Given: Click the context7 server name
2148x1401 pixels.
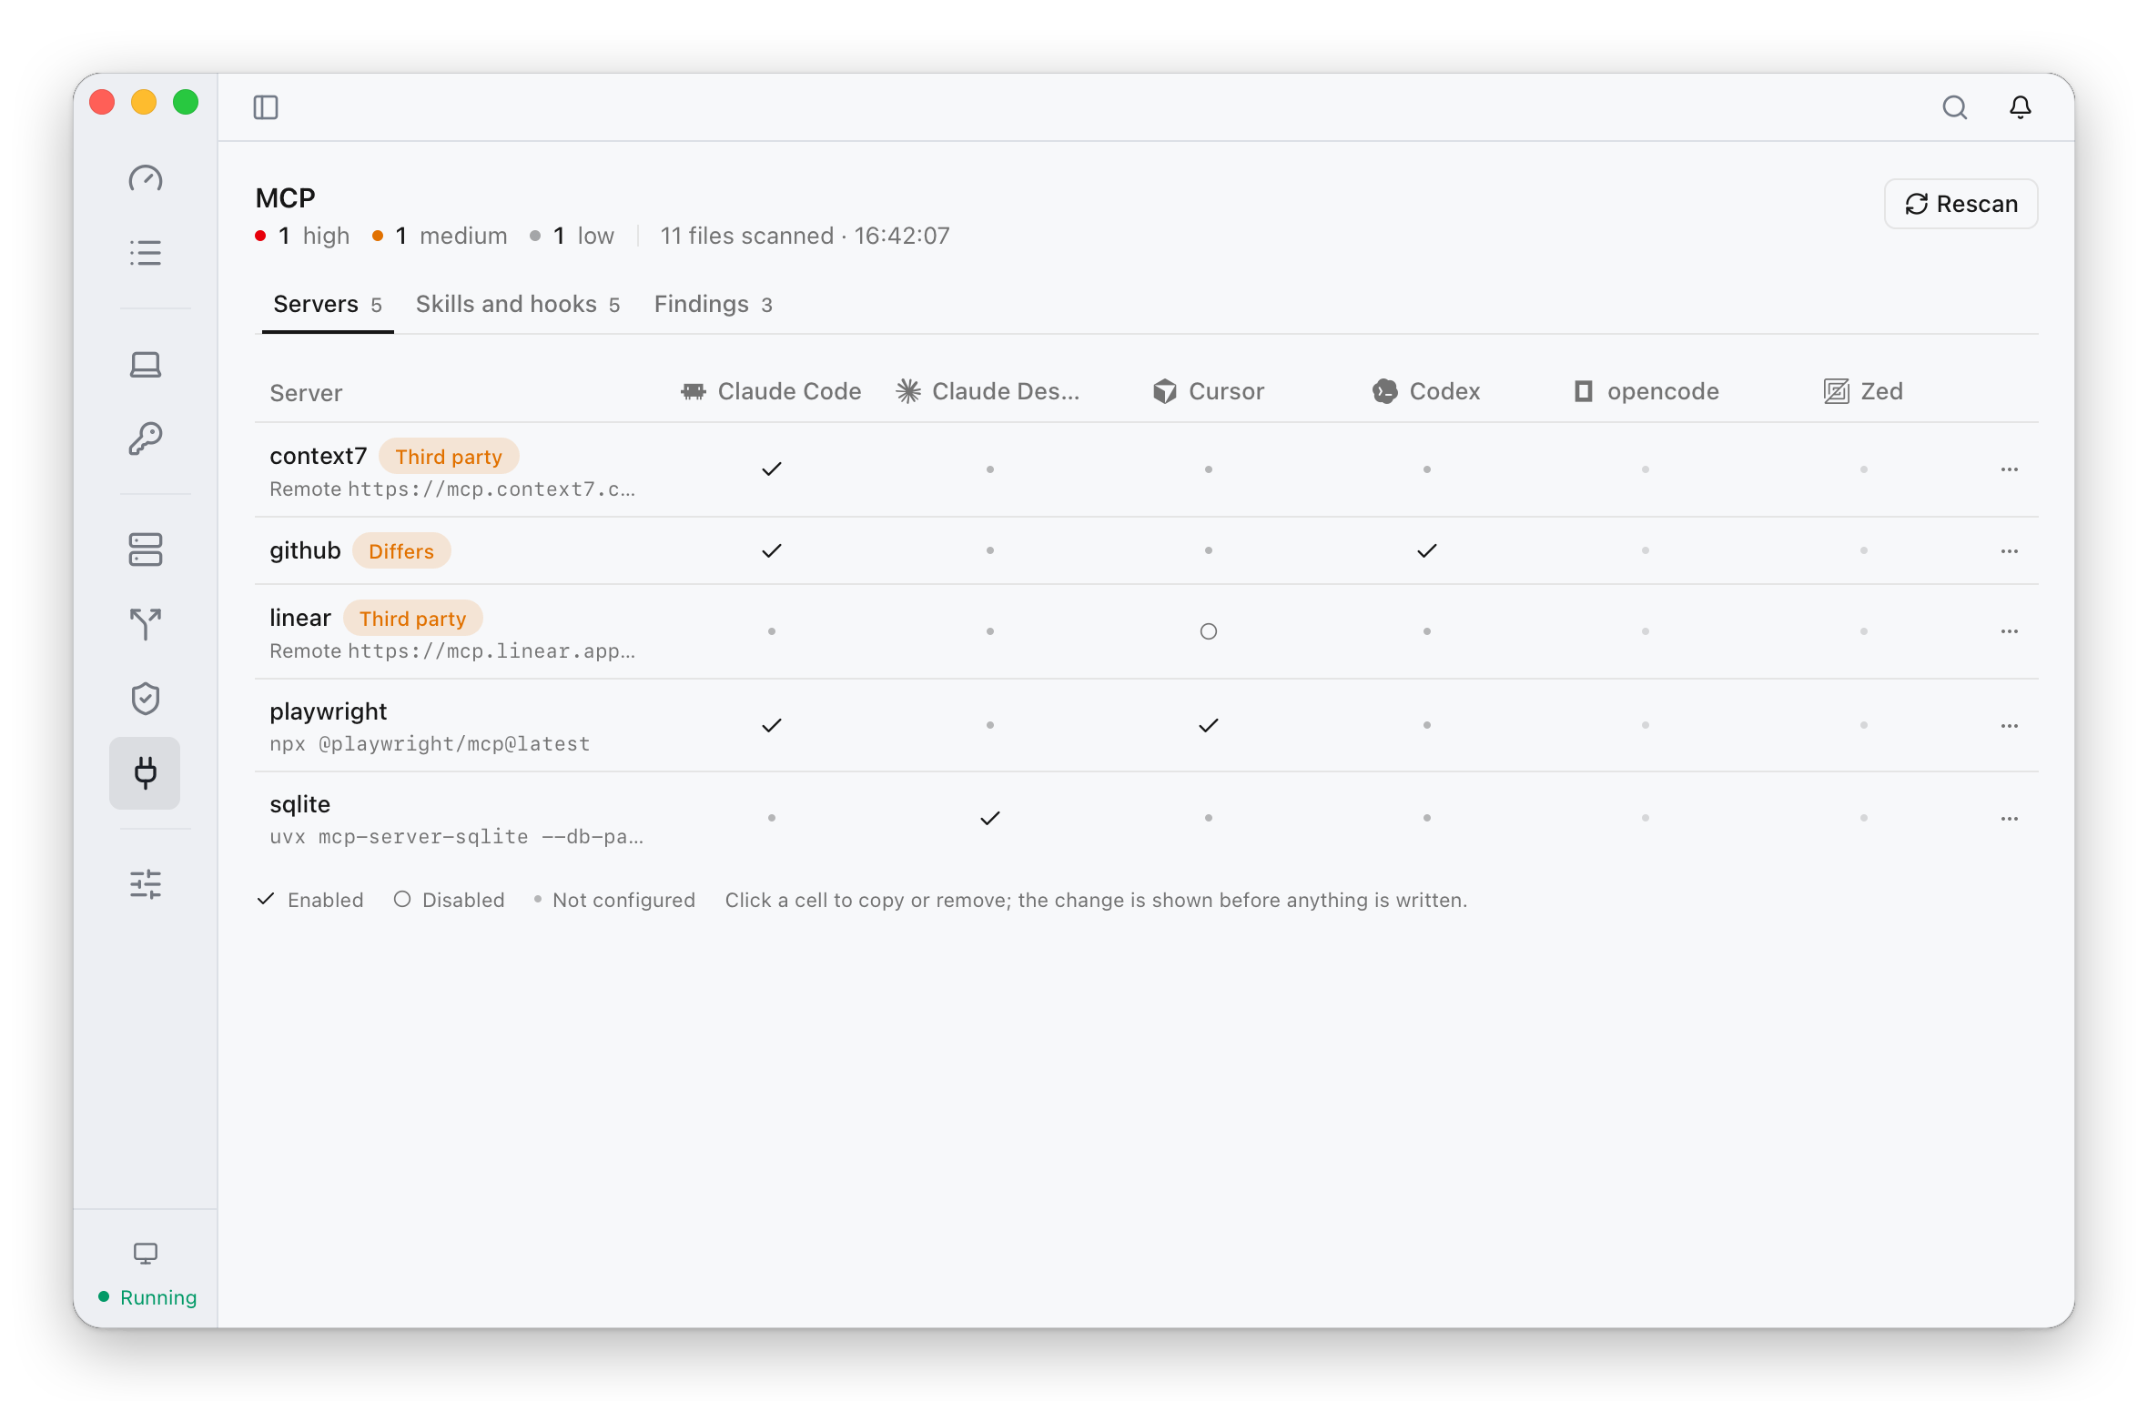Looking at the screenshot, I should coord(319,456).
